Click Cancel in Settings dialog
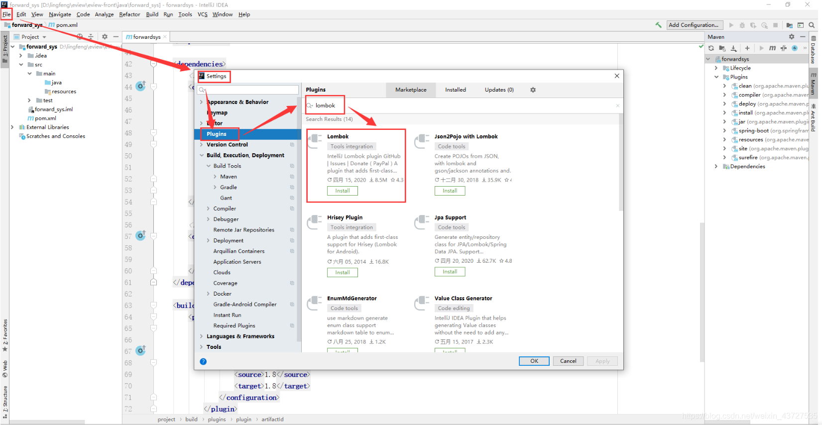Viewport: 822px width, 425px height. click(x=568, y=361)
